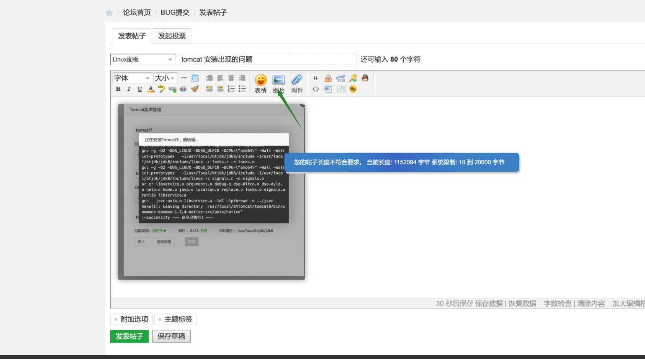Focus the post title input field
This screenshot has height=359, width=645.
tap(268, 59)
